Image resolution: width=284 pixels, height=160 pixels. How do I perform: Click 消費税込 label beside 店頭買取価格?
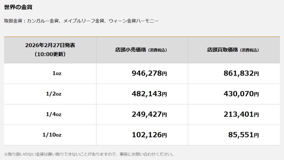[x=249, y=50]
